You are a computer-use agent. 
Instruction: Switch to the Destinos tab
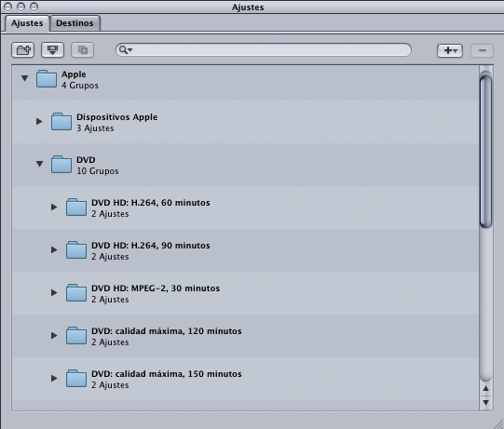75,23
